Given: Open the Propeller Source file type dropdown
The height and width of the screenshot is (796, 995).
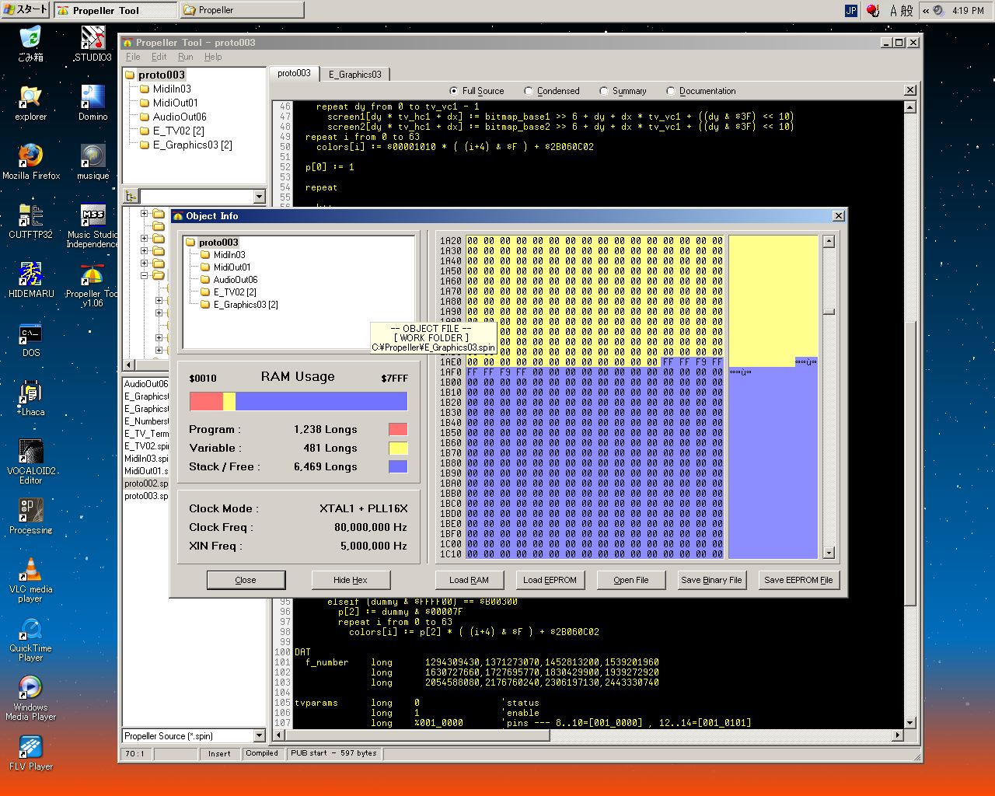Looking at the screenshot, I should coord(260,736).
